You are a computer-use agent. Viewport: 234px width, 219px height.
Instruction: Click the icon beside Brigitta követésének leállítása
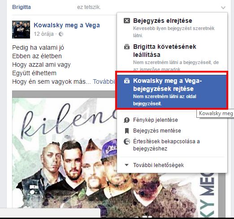[127, 47]
